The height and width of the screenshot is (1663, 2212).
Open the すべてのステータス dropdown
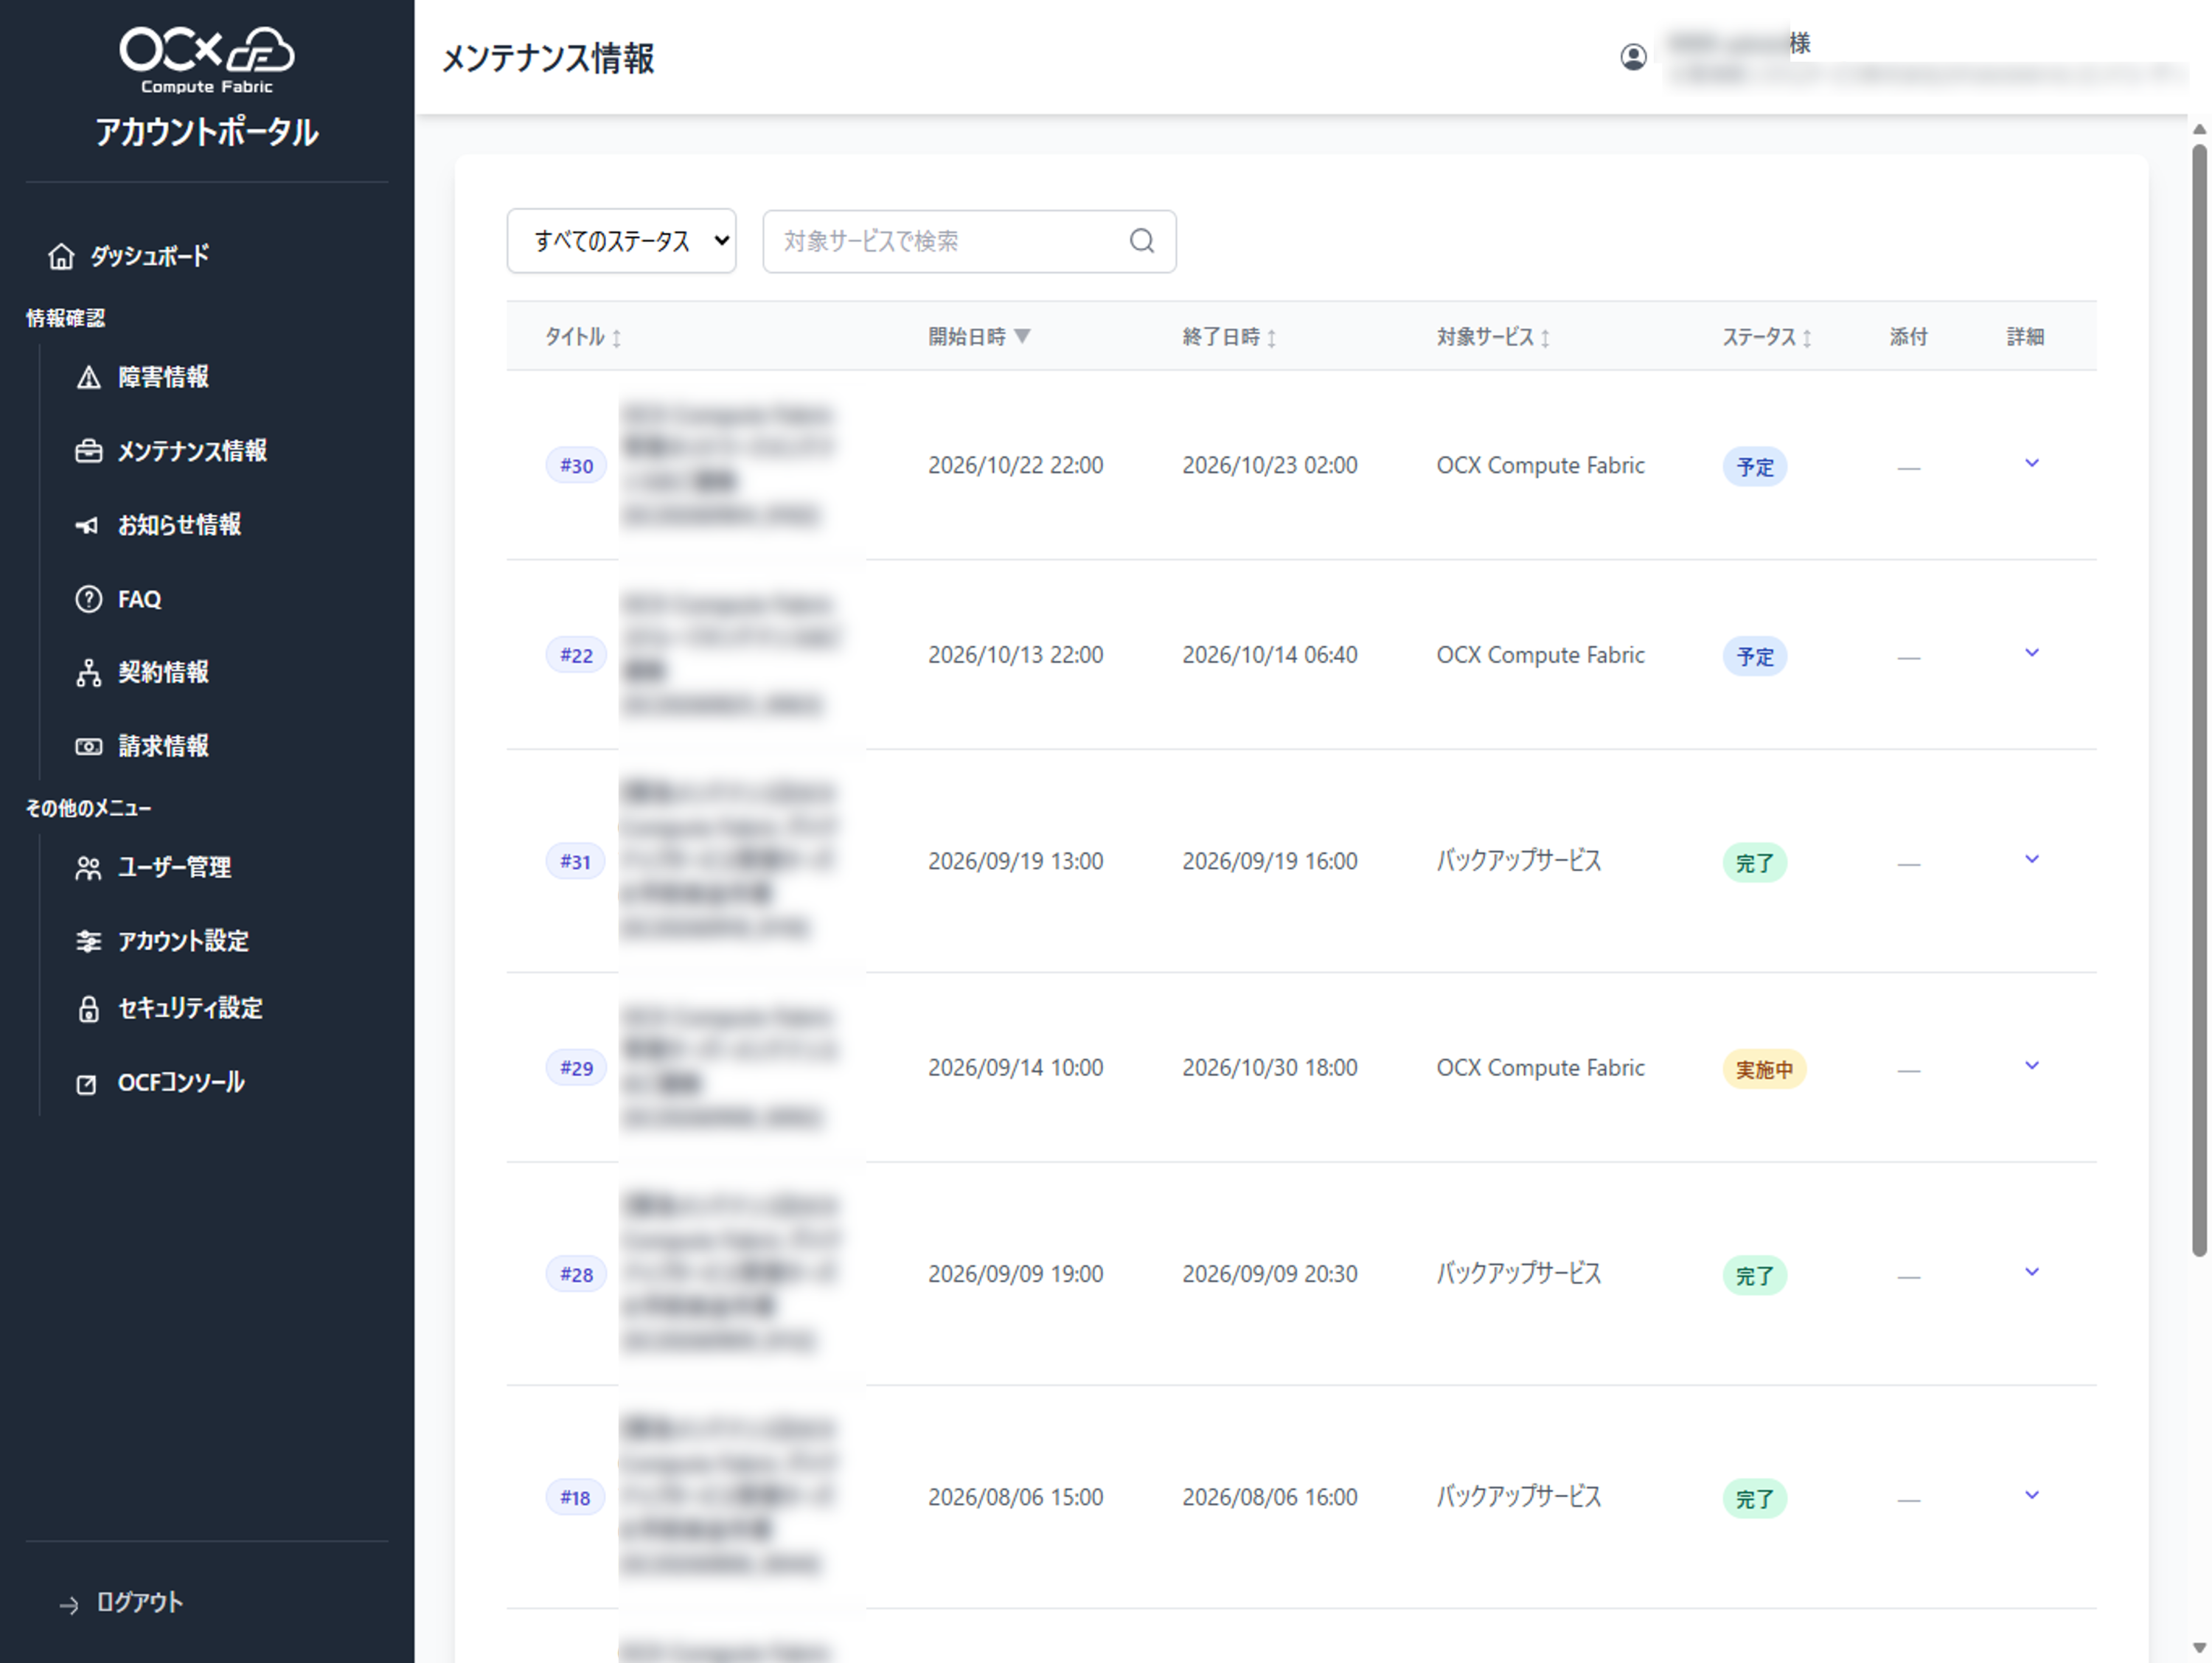(x=622, y=241)
